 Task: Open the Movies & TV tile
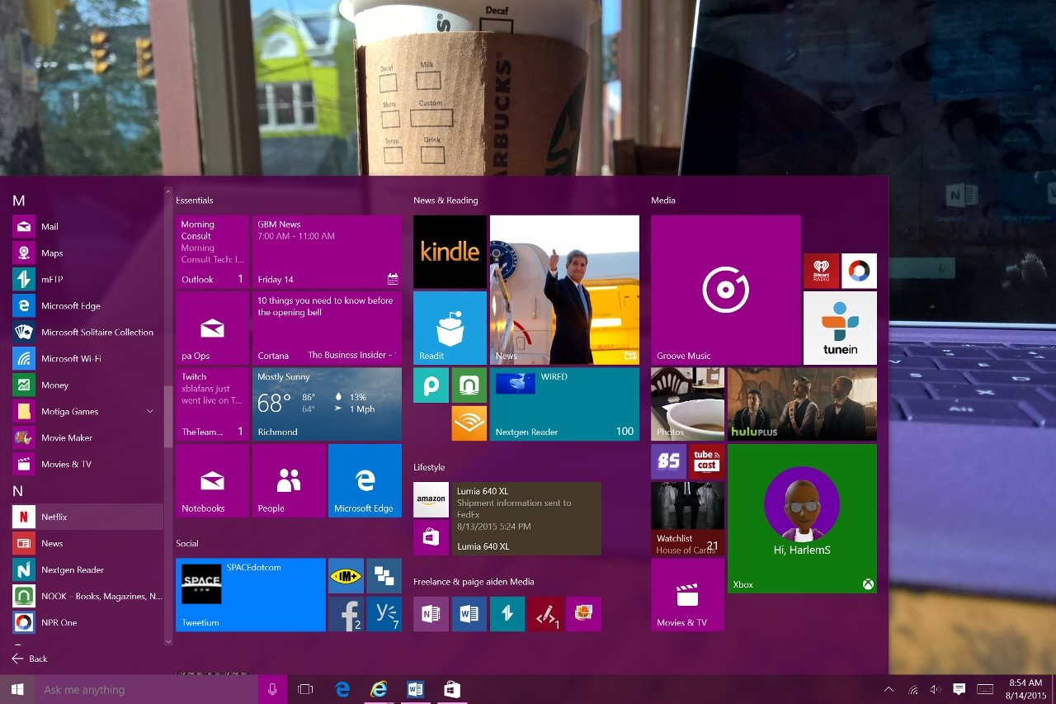pos(687,595)
